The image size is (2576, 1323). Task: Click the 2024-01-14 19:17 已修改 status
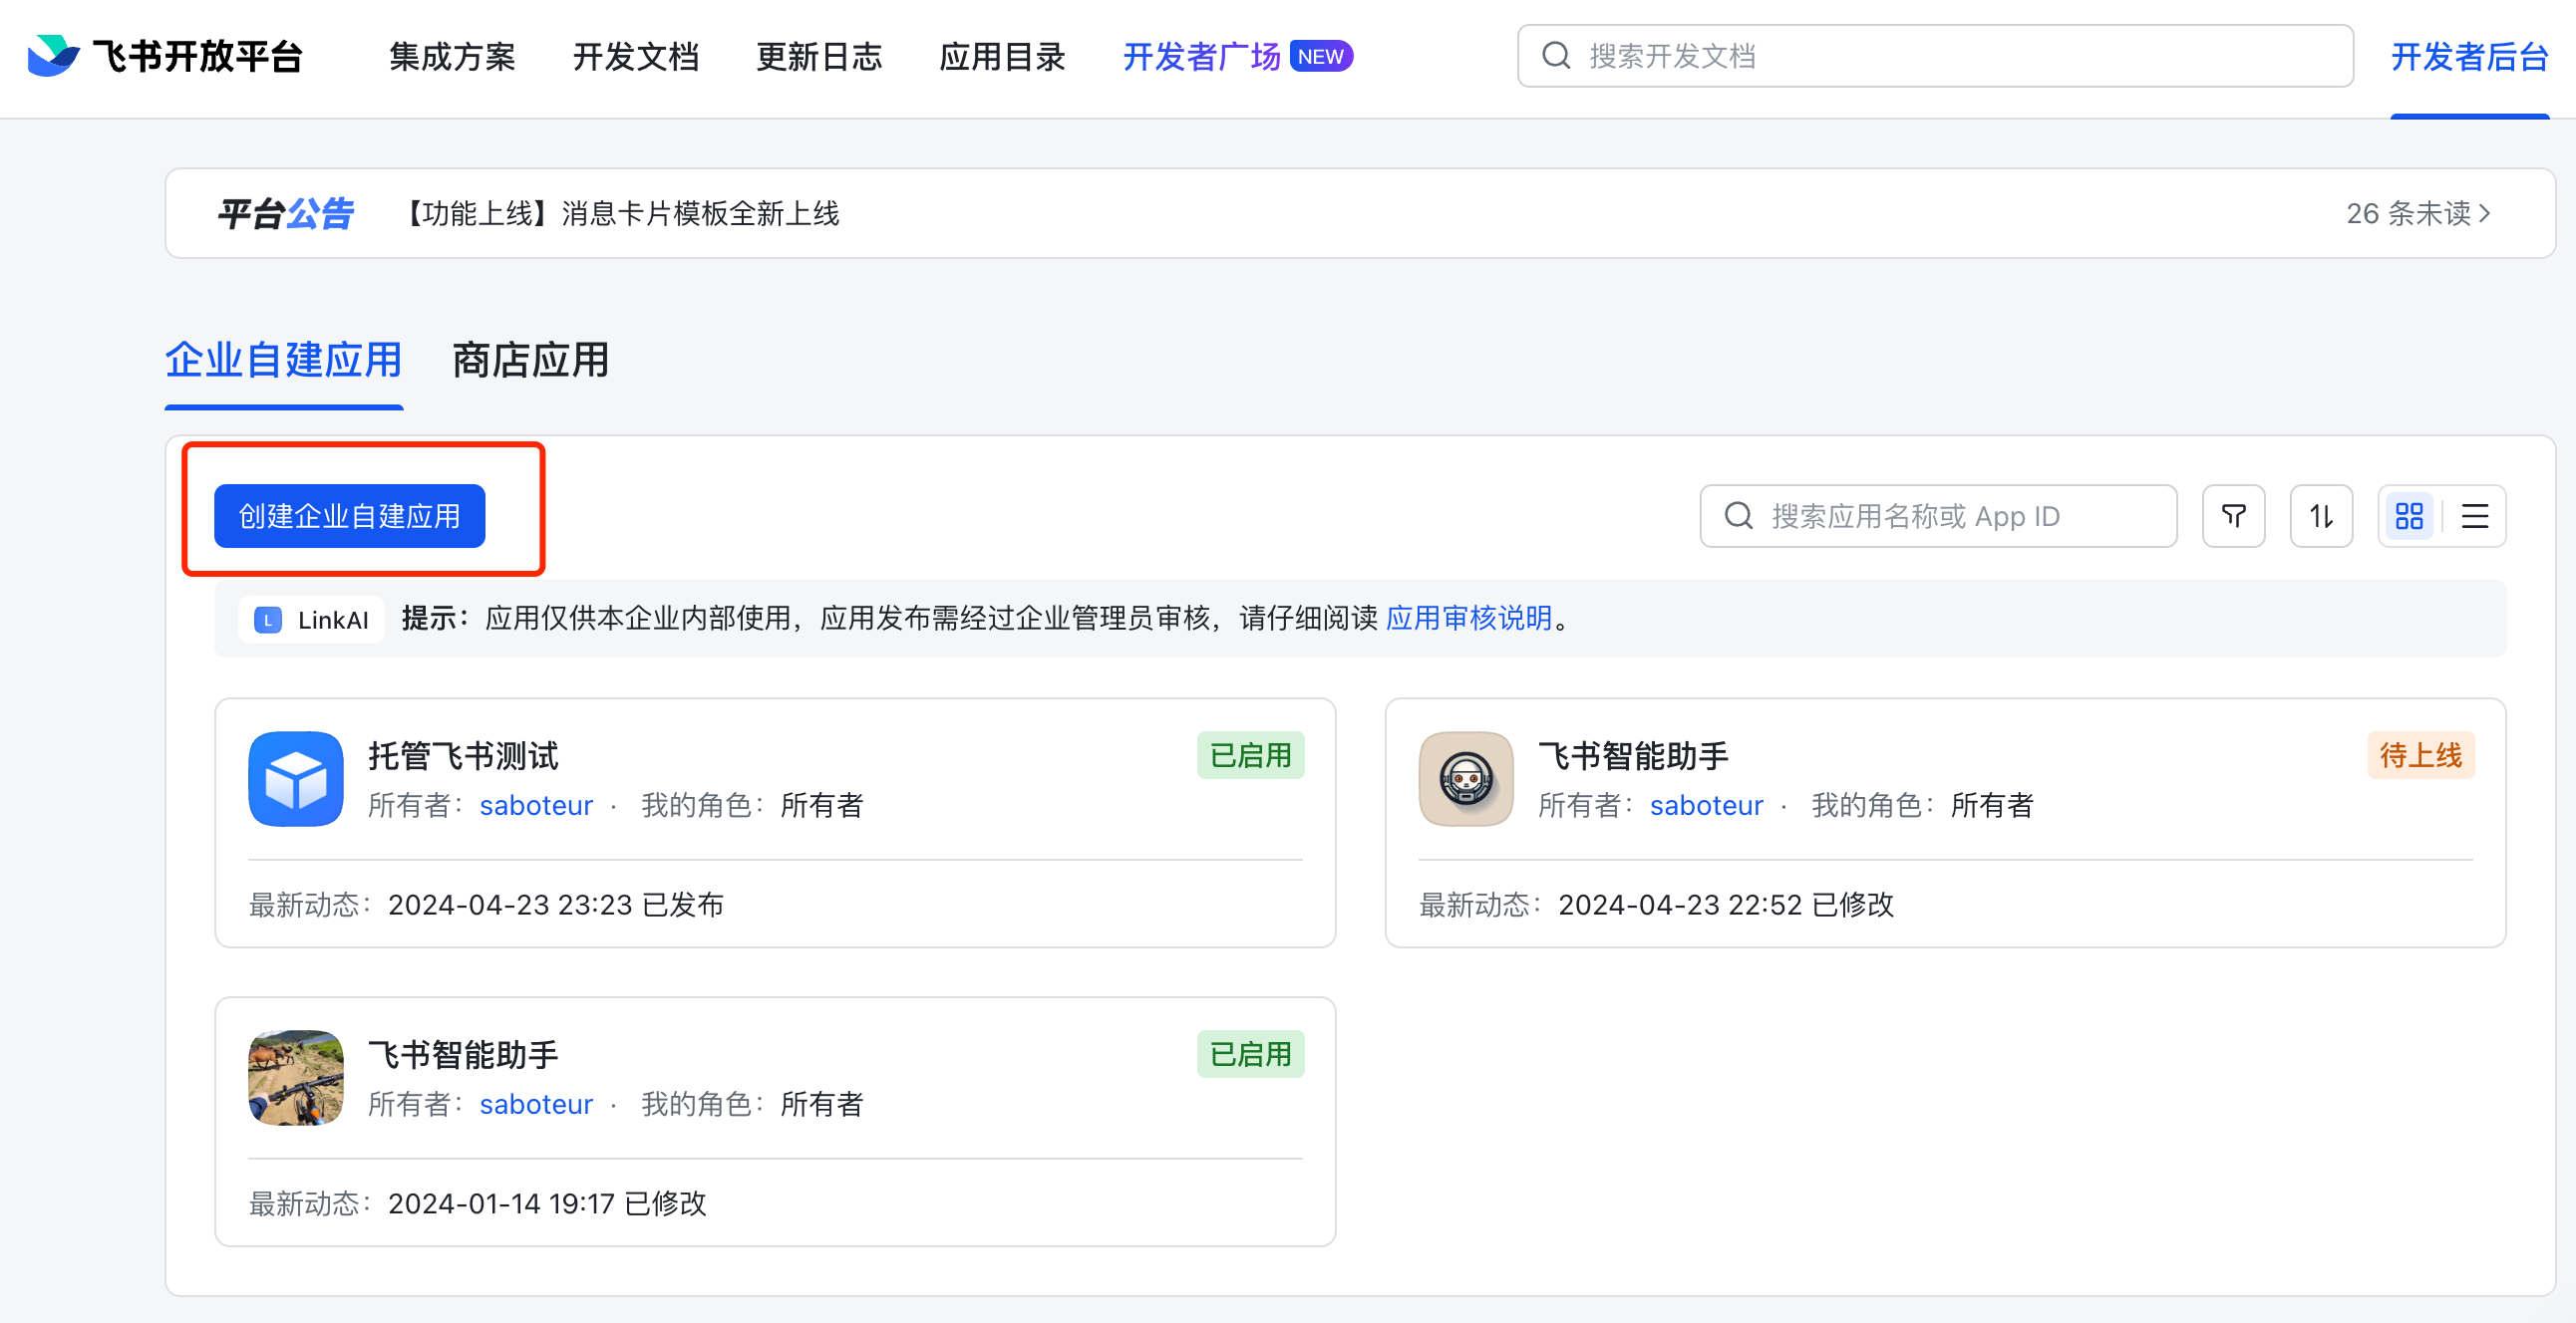pos(547,1203)
